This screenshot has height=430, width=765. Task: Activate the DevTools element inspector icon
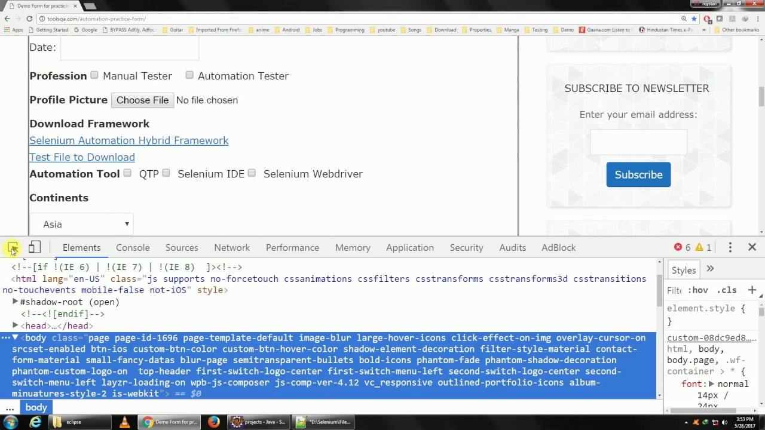[13, 247]
